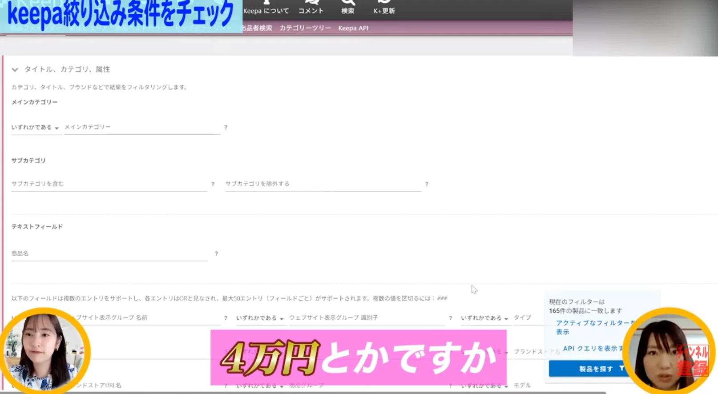Show help for ウェブサイト表示グループ 識別子
The width and height of the screenshot is (718, 394).
pos(450,318)
